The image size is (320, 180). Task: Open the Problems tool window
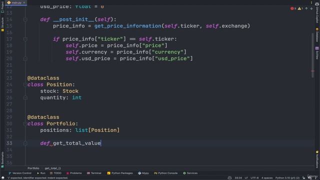click(74, 173)
